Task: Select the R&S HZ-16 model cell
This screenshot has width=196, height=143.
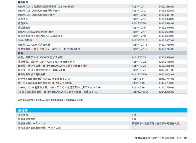Action: click(138, 88)
